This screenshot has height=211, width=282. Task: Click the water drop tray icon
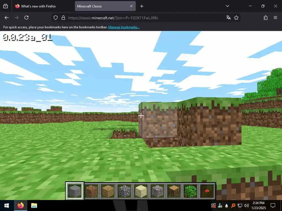[226, 206]
